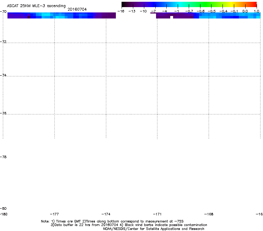Image resolution: width=263 pixels, height=231 pixels.
Task: Click the left blue-purple data strip
Action: point(61,15)
